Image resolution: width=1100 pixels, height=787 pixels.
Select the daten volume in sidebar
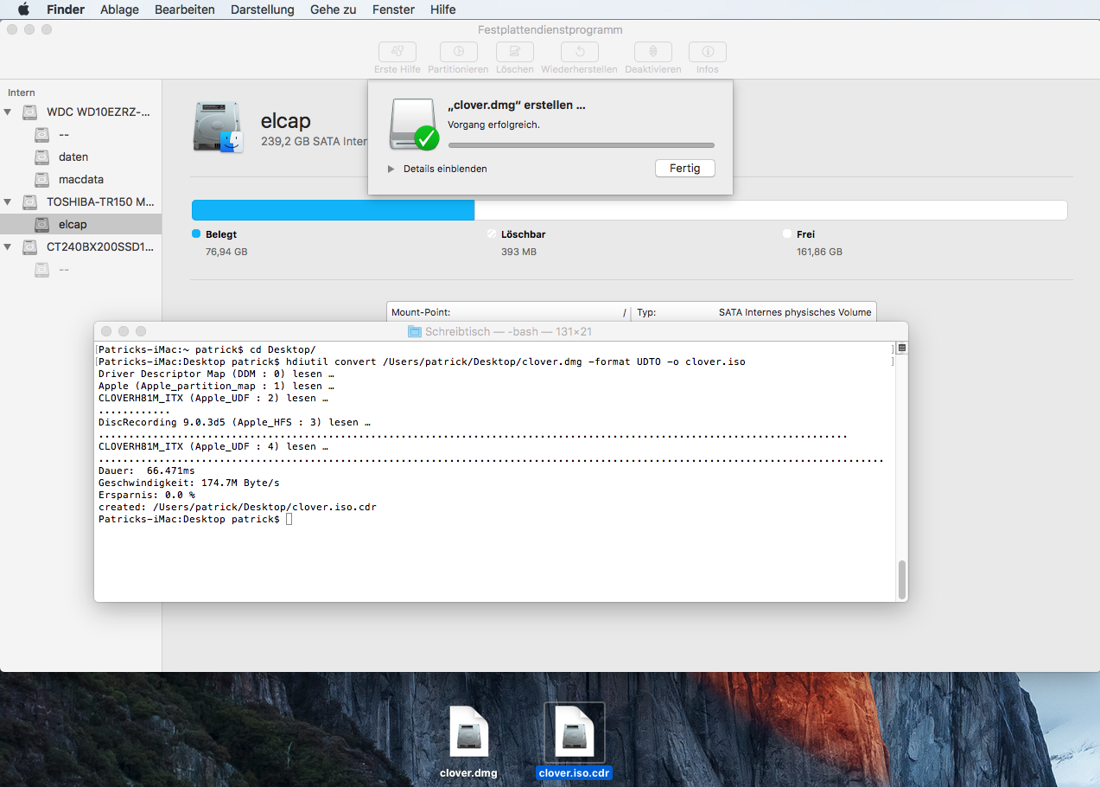[73, 157]
